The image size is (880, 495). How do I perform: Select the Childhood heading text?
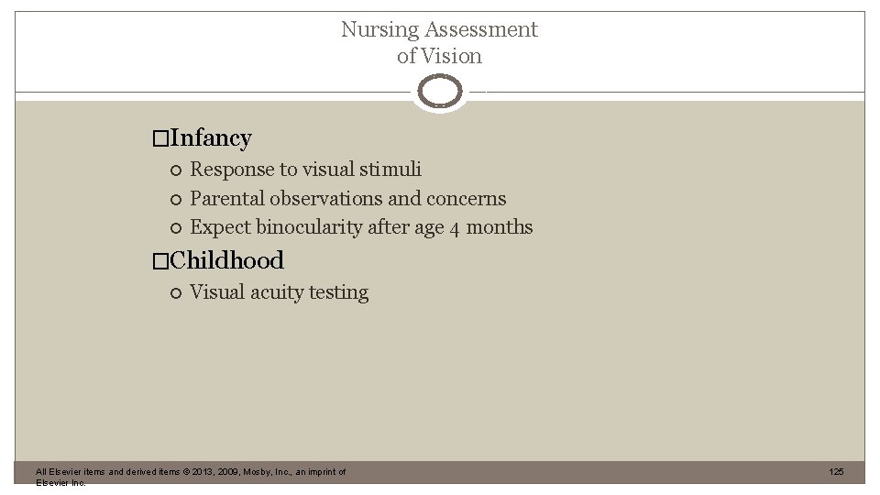coord(226,260)
